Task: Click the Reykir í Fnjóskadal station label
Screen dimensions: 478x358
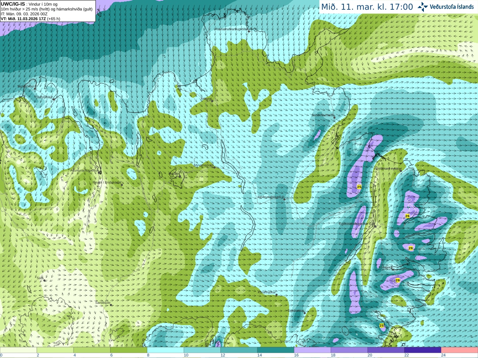Action: coord(107,182)
